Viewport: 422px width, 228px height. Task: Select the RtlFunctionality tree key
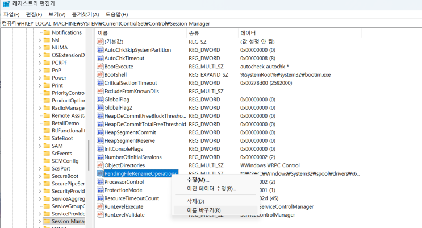point(68,131)
